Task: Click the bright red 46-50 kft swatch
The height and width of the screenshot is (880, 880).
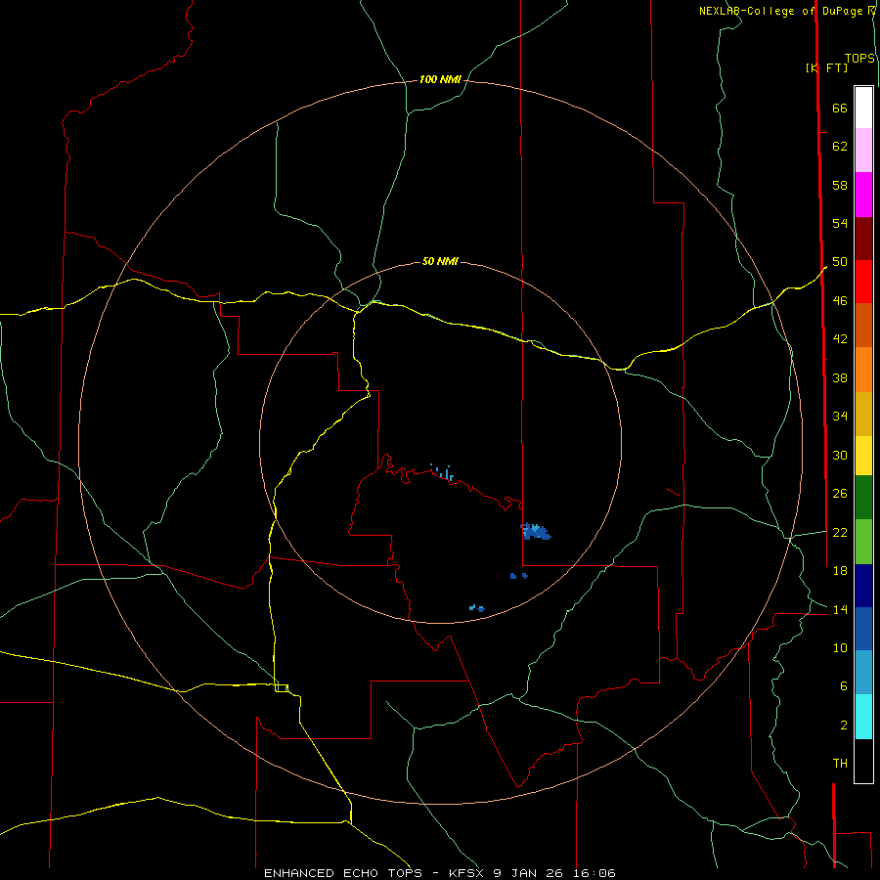Action: [863, 282]
